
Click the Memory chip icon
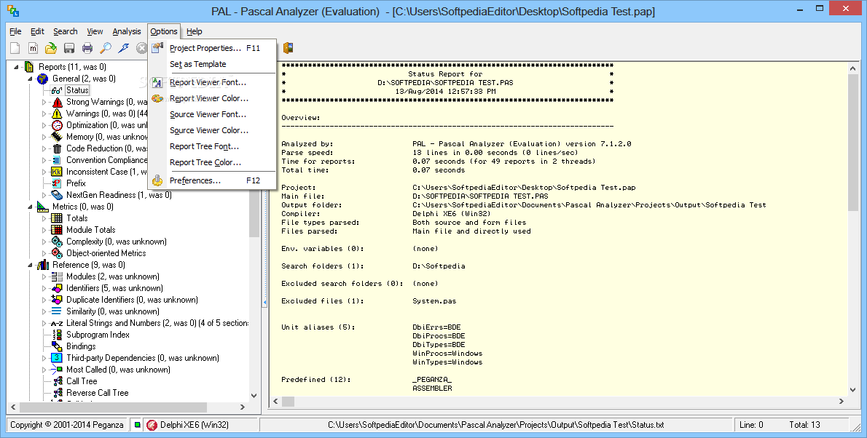click(57, 137)
